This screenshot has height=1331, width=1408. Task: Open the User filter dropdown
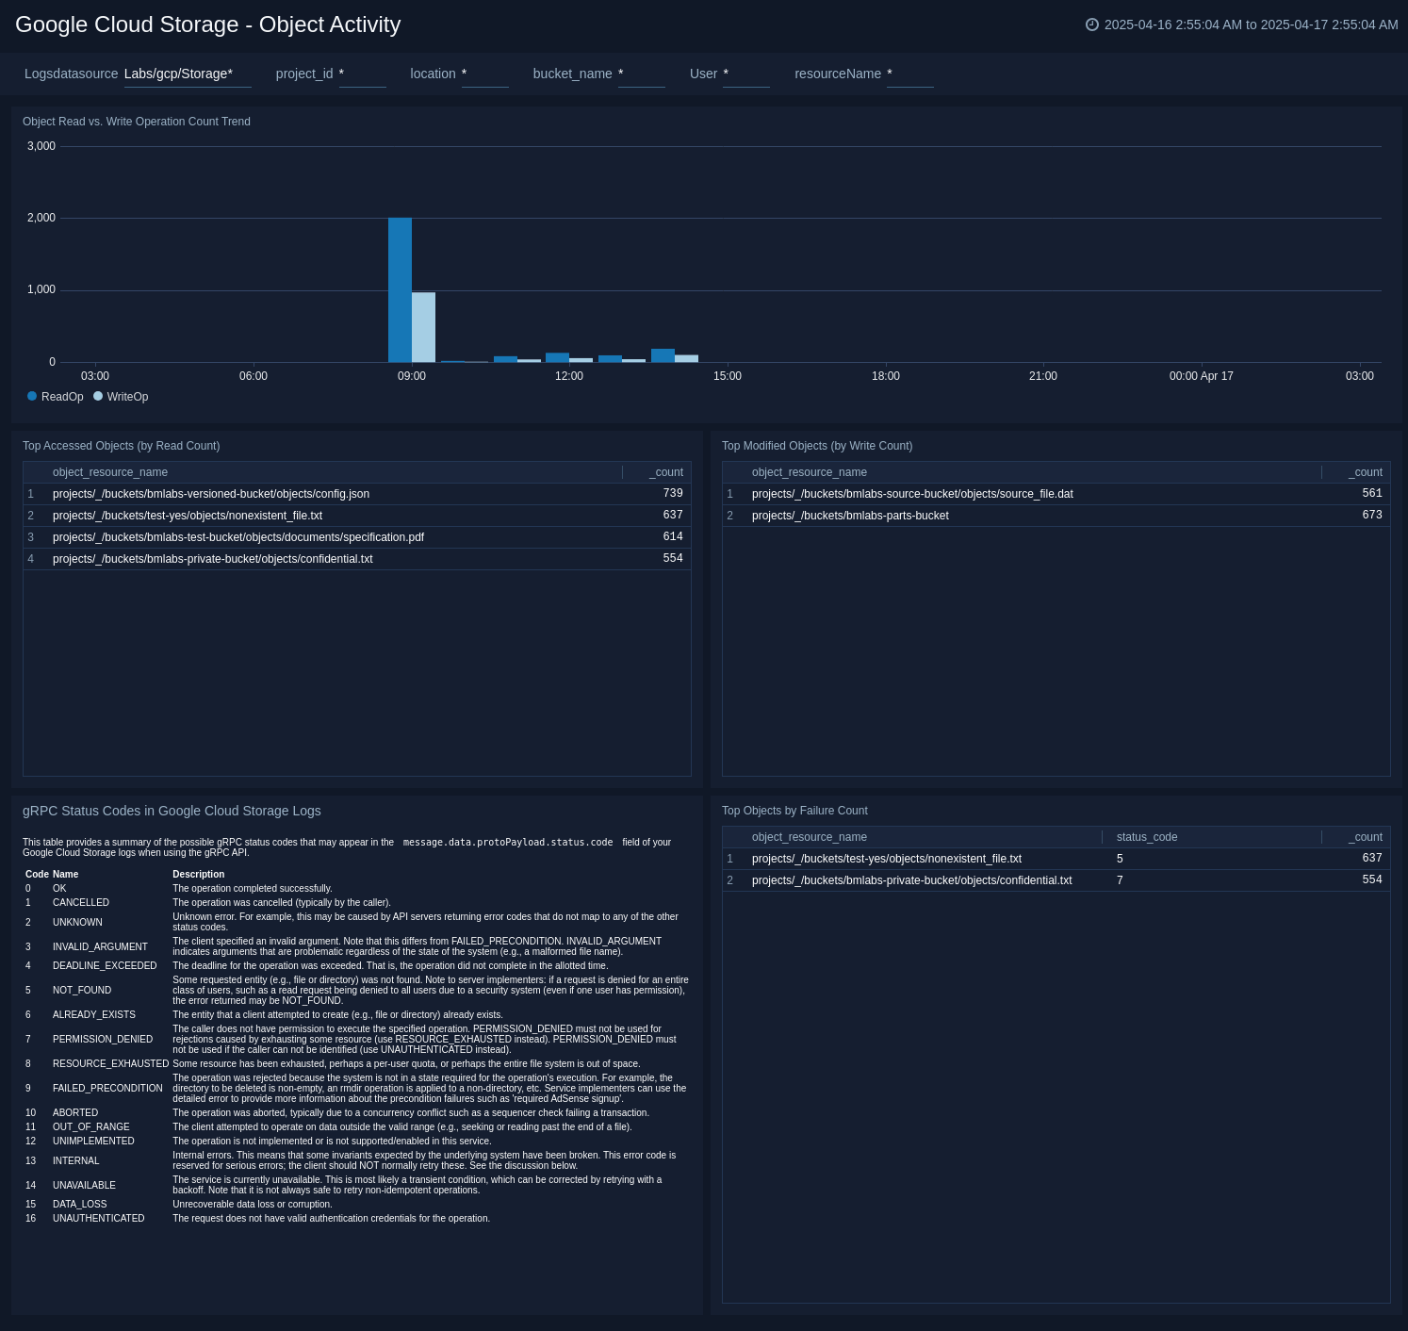pyautogui.click(x=745, y=74)
